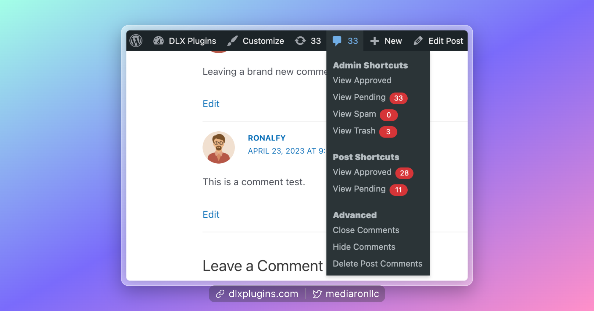Open View Pending with 33 badge

click(x=359, y=97)
